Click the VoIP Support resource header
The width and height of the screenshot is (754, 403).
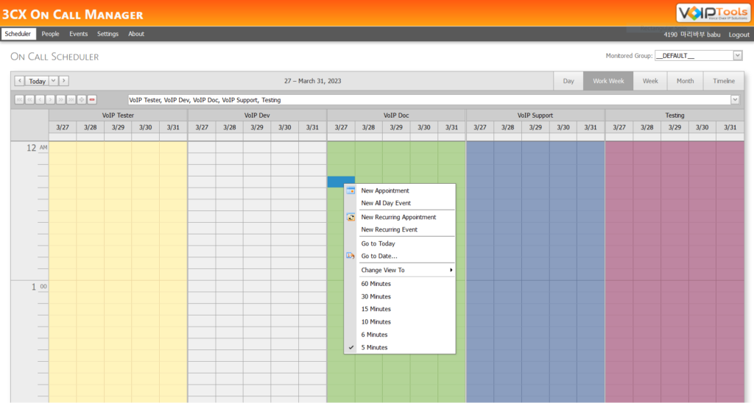point(535,115)
